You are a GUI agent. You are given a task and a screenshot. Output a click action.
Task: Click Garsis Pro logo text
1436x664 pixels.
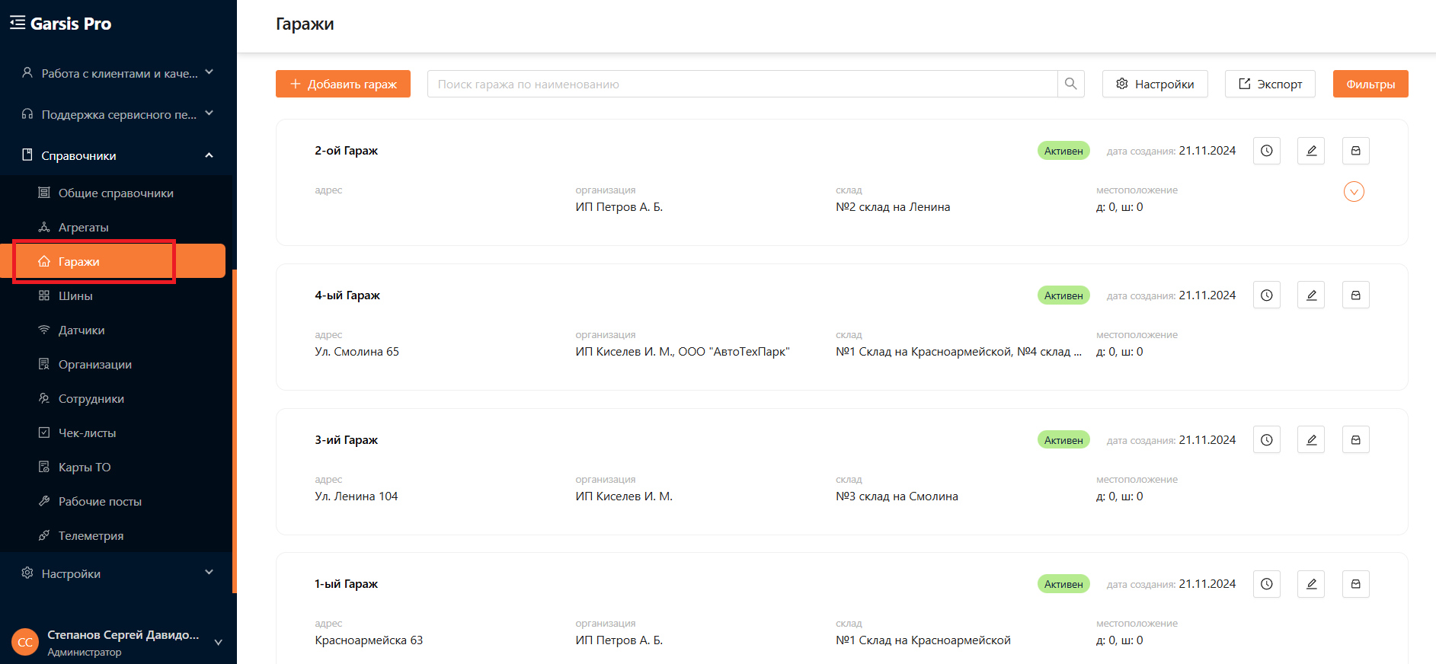click(x=71, y=24)
